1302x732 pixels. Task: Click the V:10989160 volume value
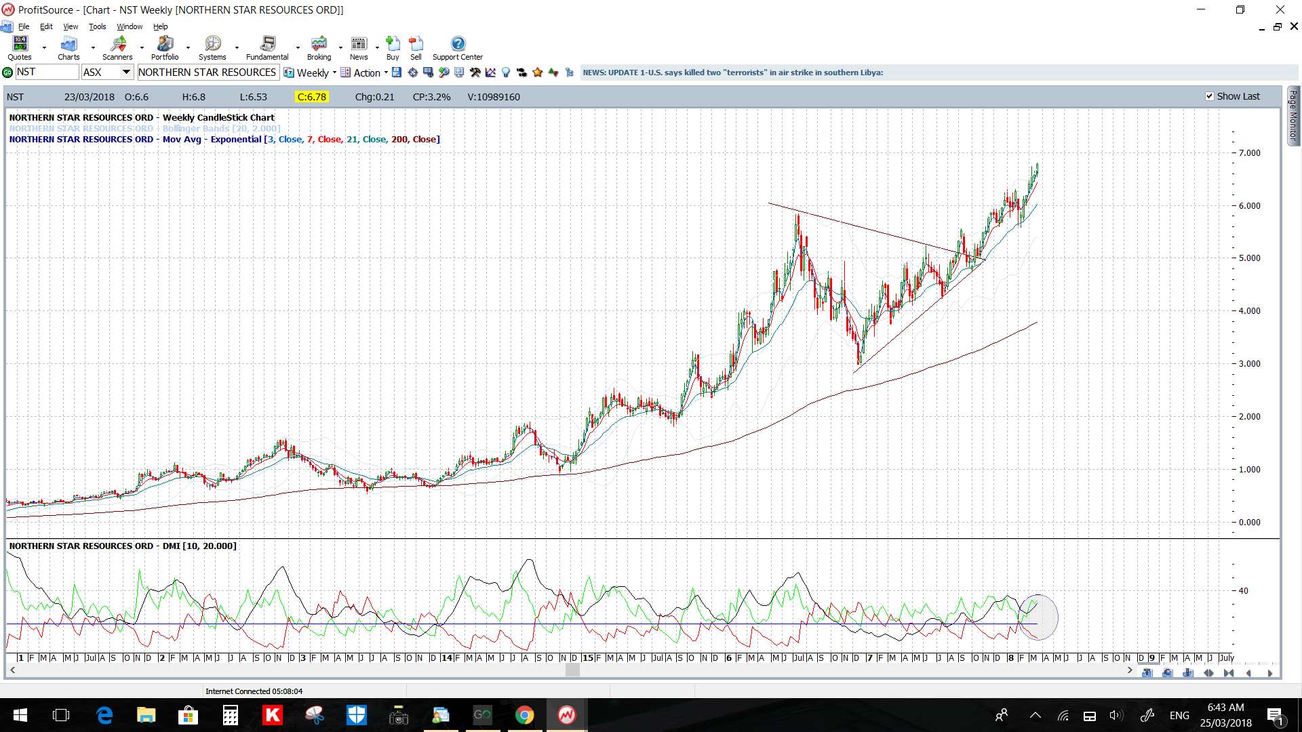494,97
